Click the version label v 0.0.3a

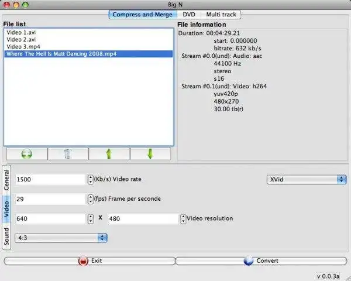click(x=328, y=276)
